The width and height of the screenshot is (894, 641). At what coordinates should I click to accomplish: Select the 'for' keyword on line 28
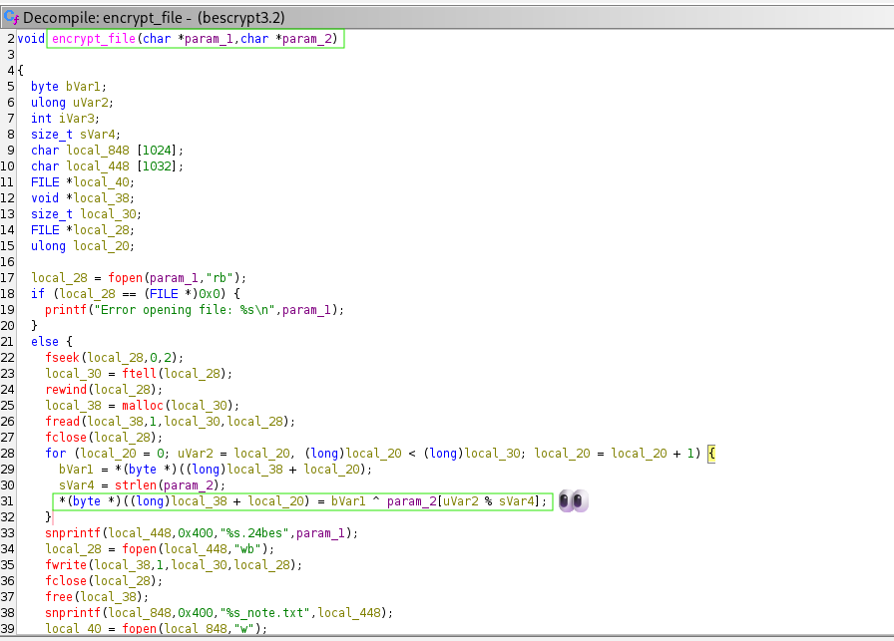(55, 453)
